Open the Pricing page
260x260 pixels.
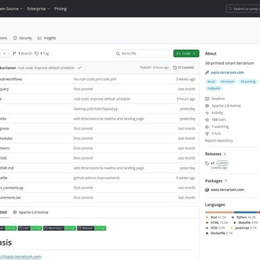coord(60,9)
